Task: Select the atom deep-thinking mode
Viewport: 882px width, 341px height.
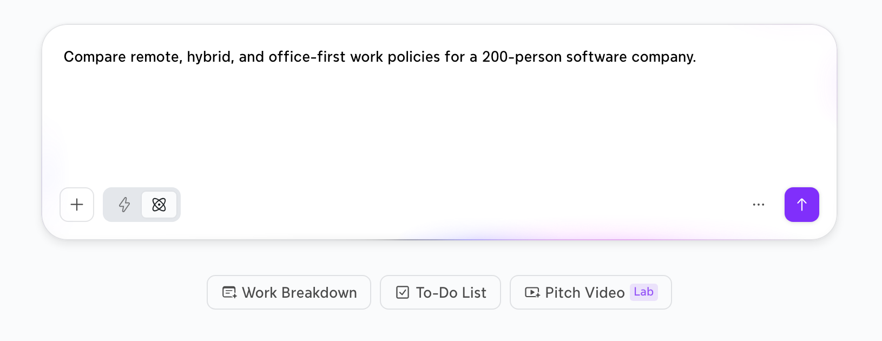Action: tap(159, 205)
